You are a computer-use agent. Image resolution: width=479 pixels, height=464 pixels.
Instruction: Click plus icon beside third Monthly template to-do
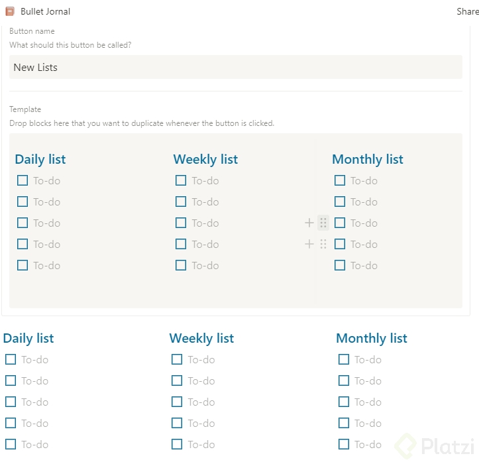[309, 223]
